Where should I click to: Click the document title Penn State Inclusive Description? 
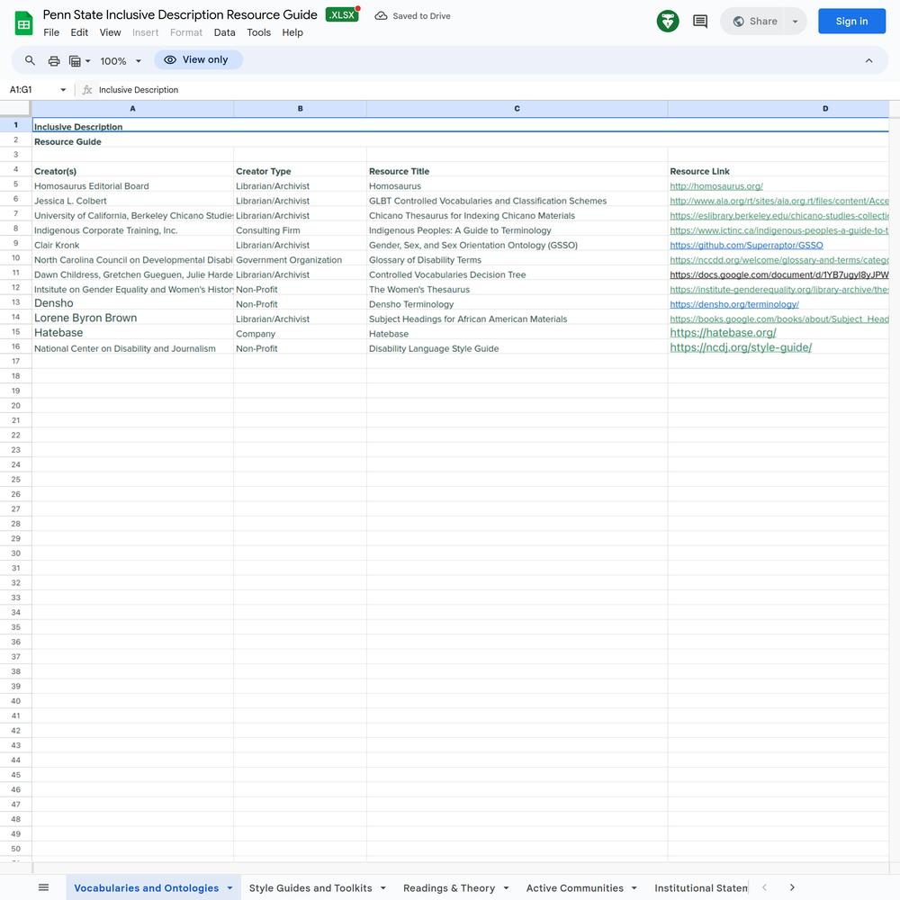(x=180, y=15)
